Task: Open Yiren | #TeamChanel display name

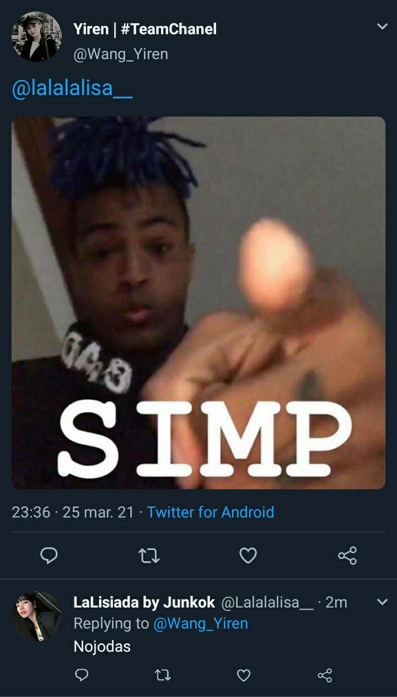Action: [145, 29]
